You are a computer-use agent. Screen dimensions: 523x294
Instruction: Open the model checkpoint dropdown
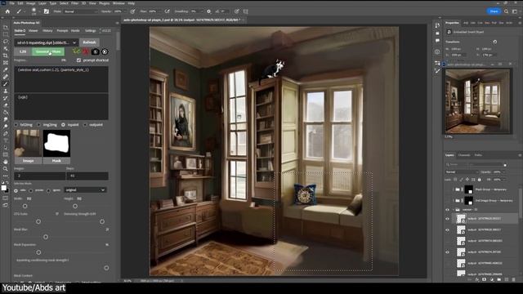coord(46,42)
